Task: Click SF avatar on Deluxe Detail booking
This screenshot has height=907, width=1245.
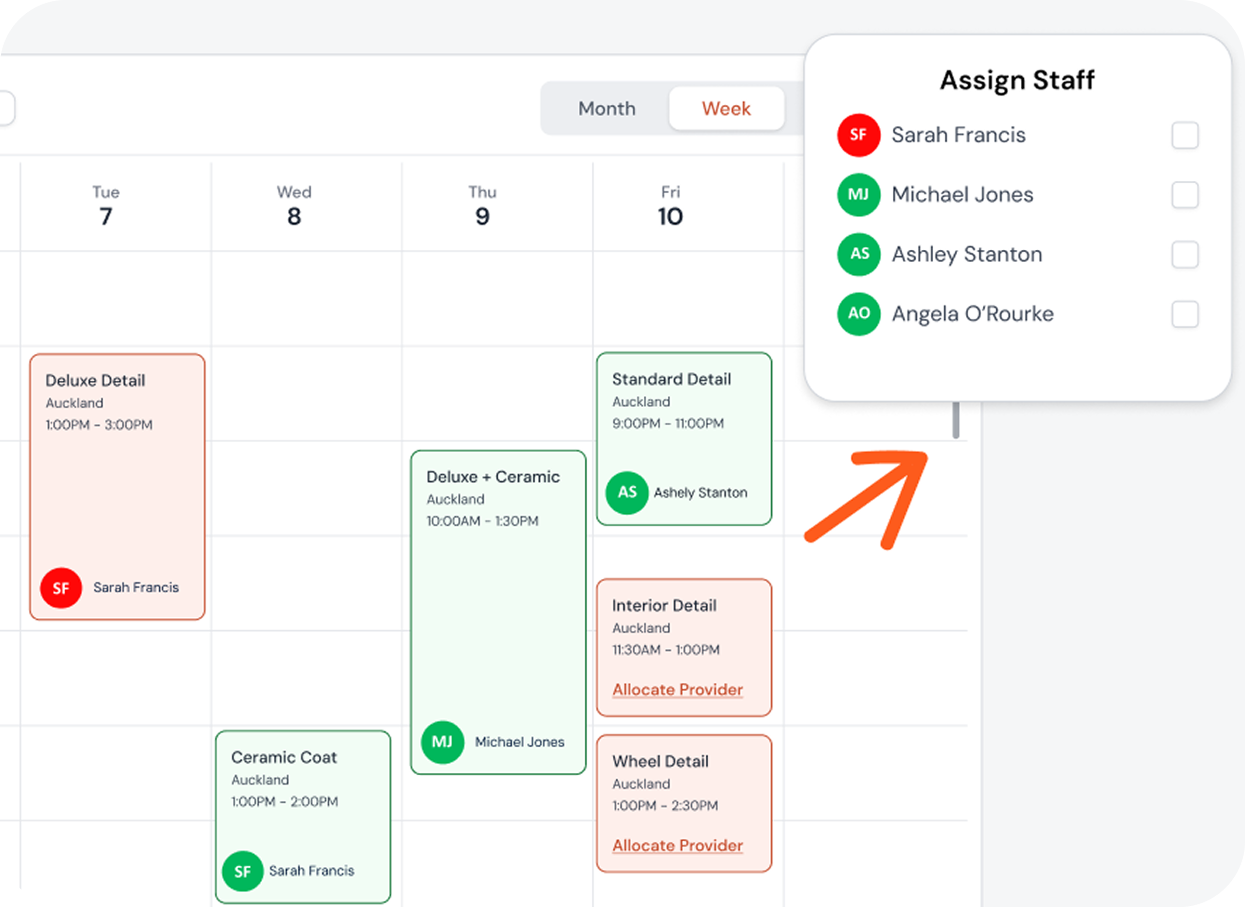Action: (61, 588)
